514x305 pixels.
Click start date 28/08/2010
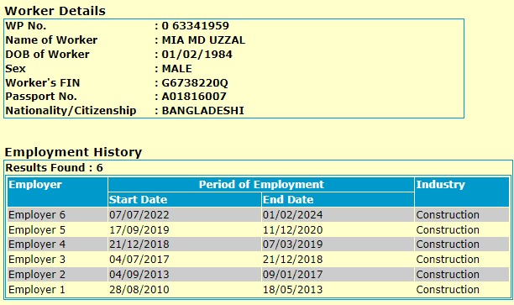[139, 290]
